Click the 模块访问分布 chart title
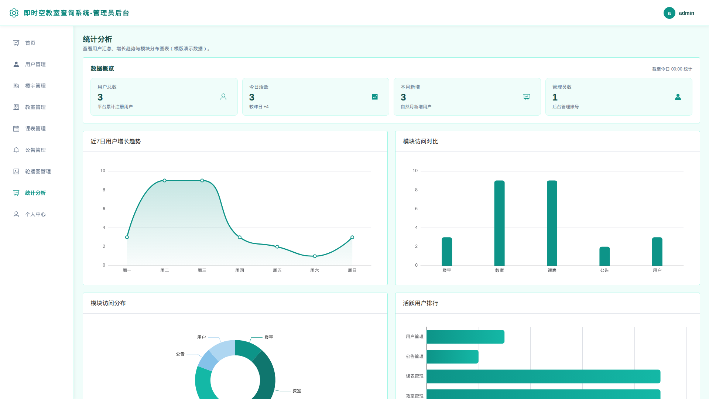The height and width of the screenshot is (399, 709). click(108, 303)
